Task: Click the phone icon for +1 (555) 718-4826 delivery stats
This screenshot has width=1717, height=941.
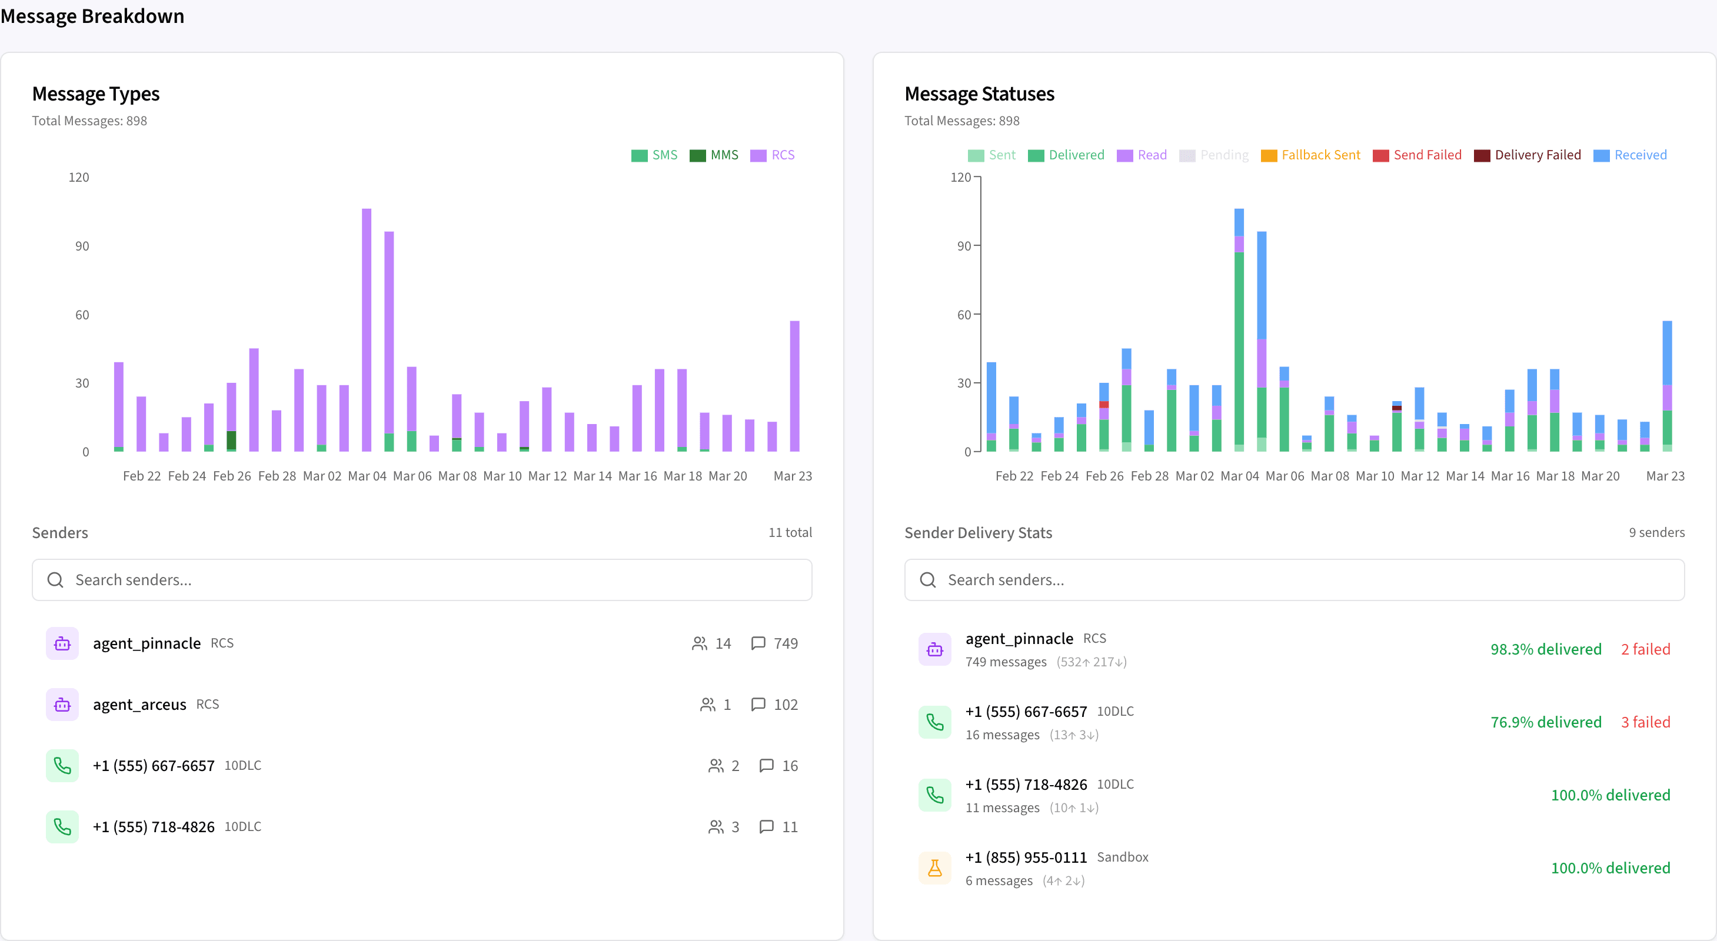Action: coord(935,795)
